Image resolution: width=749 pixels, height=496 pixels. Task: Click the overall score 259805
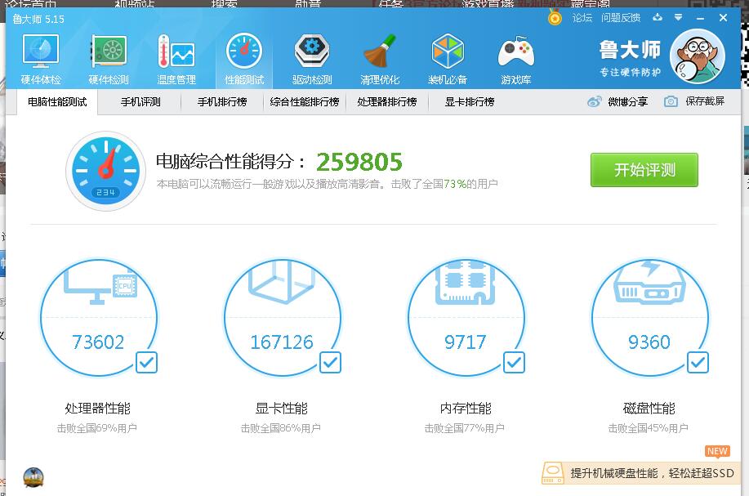tap(359, 162)
